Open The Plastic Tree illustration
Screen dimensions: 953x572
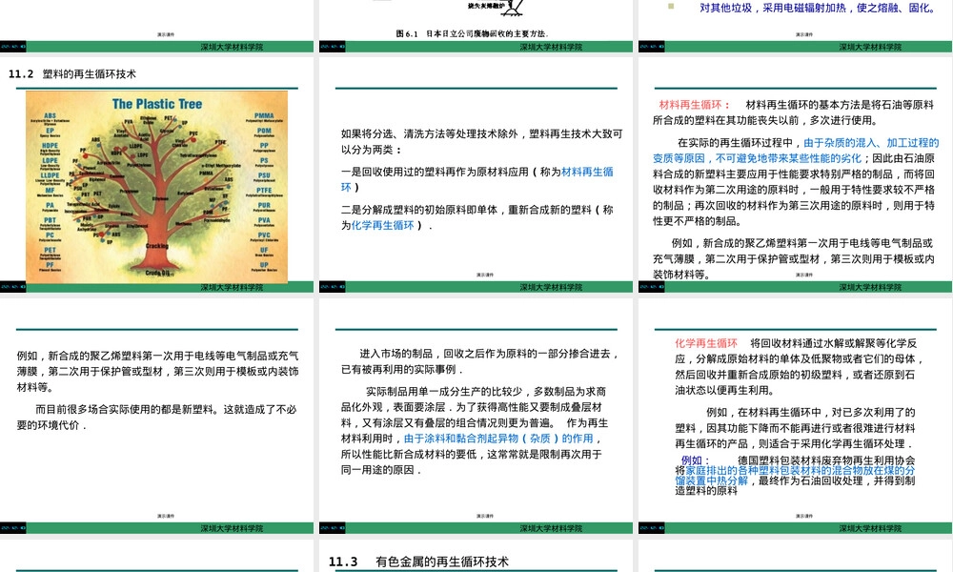tap(157, 187)
